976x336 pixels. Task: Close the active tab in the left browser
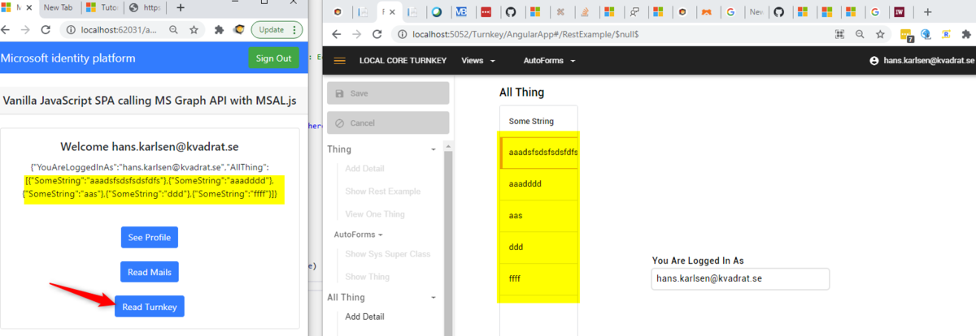pos(28,7)
